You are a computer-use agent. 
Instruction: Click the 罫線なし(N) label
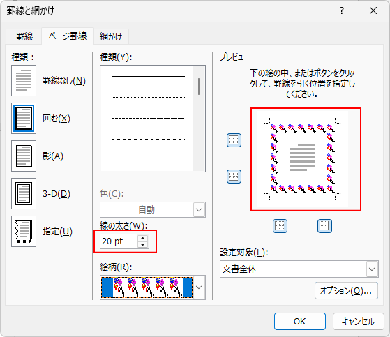[64, 81]
